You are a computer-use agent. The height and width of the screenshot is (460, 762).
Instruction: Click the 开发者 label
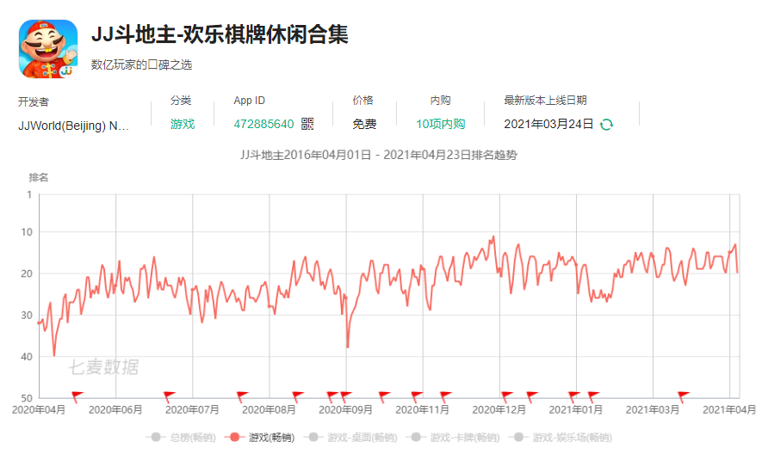[34, 102]
